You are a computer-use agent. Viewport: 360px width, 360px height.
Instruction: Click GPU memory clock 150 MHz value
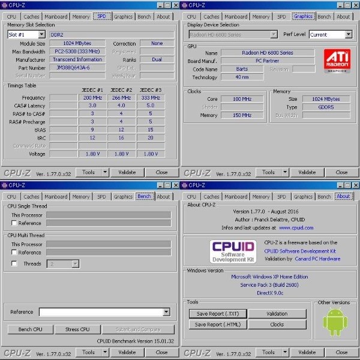[242, 115]
